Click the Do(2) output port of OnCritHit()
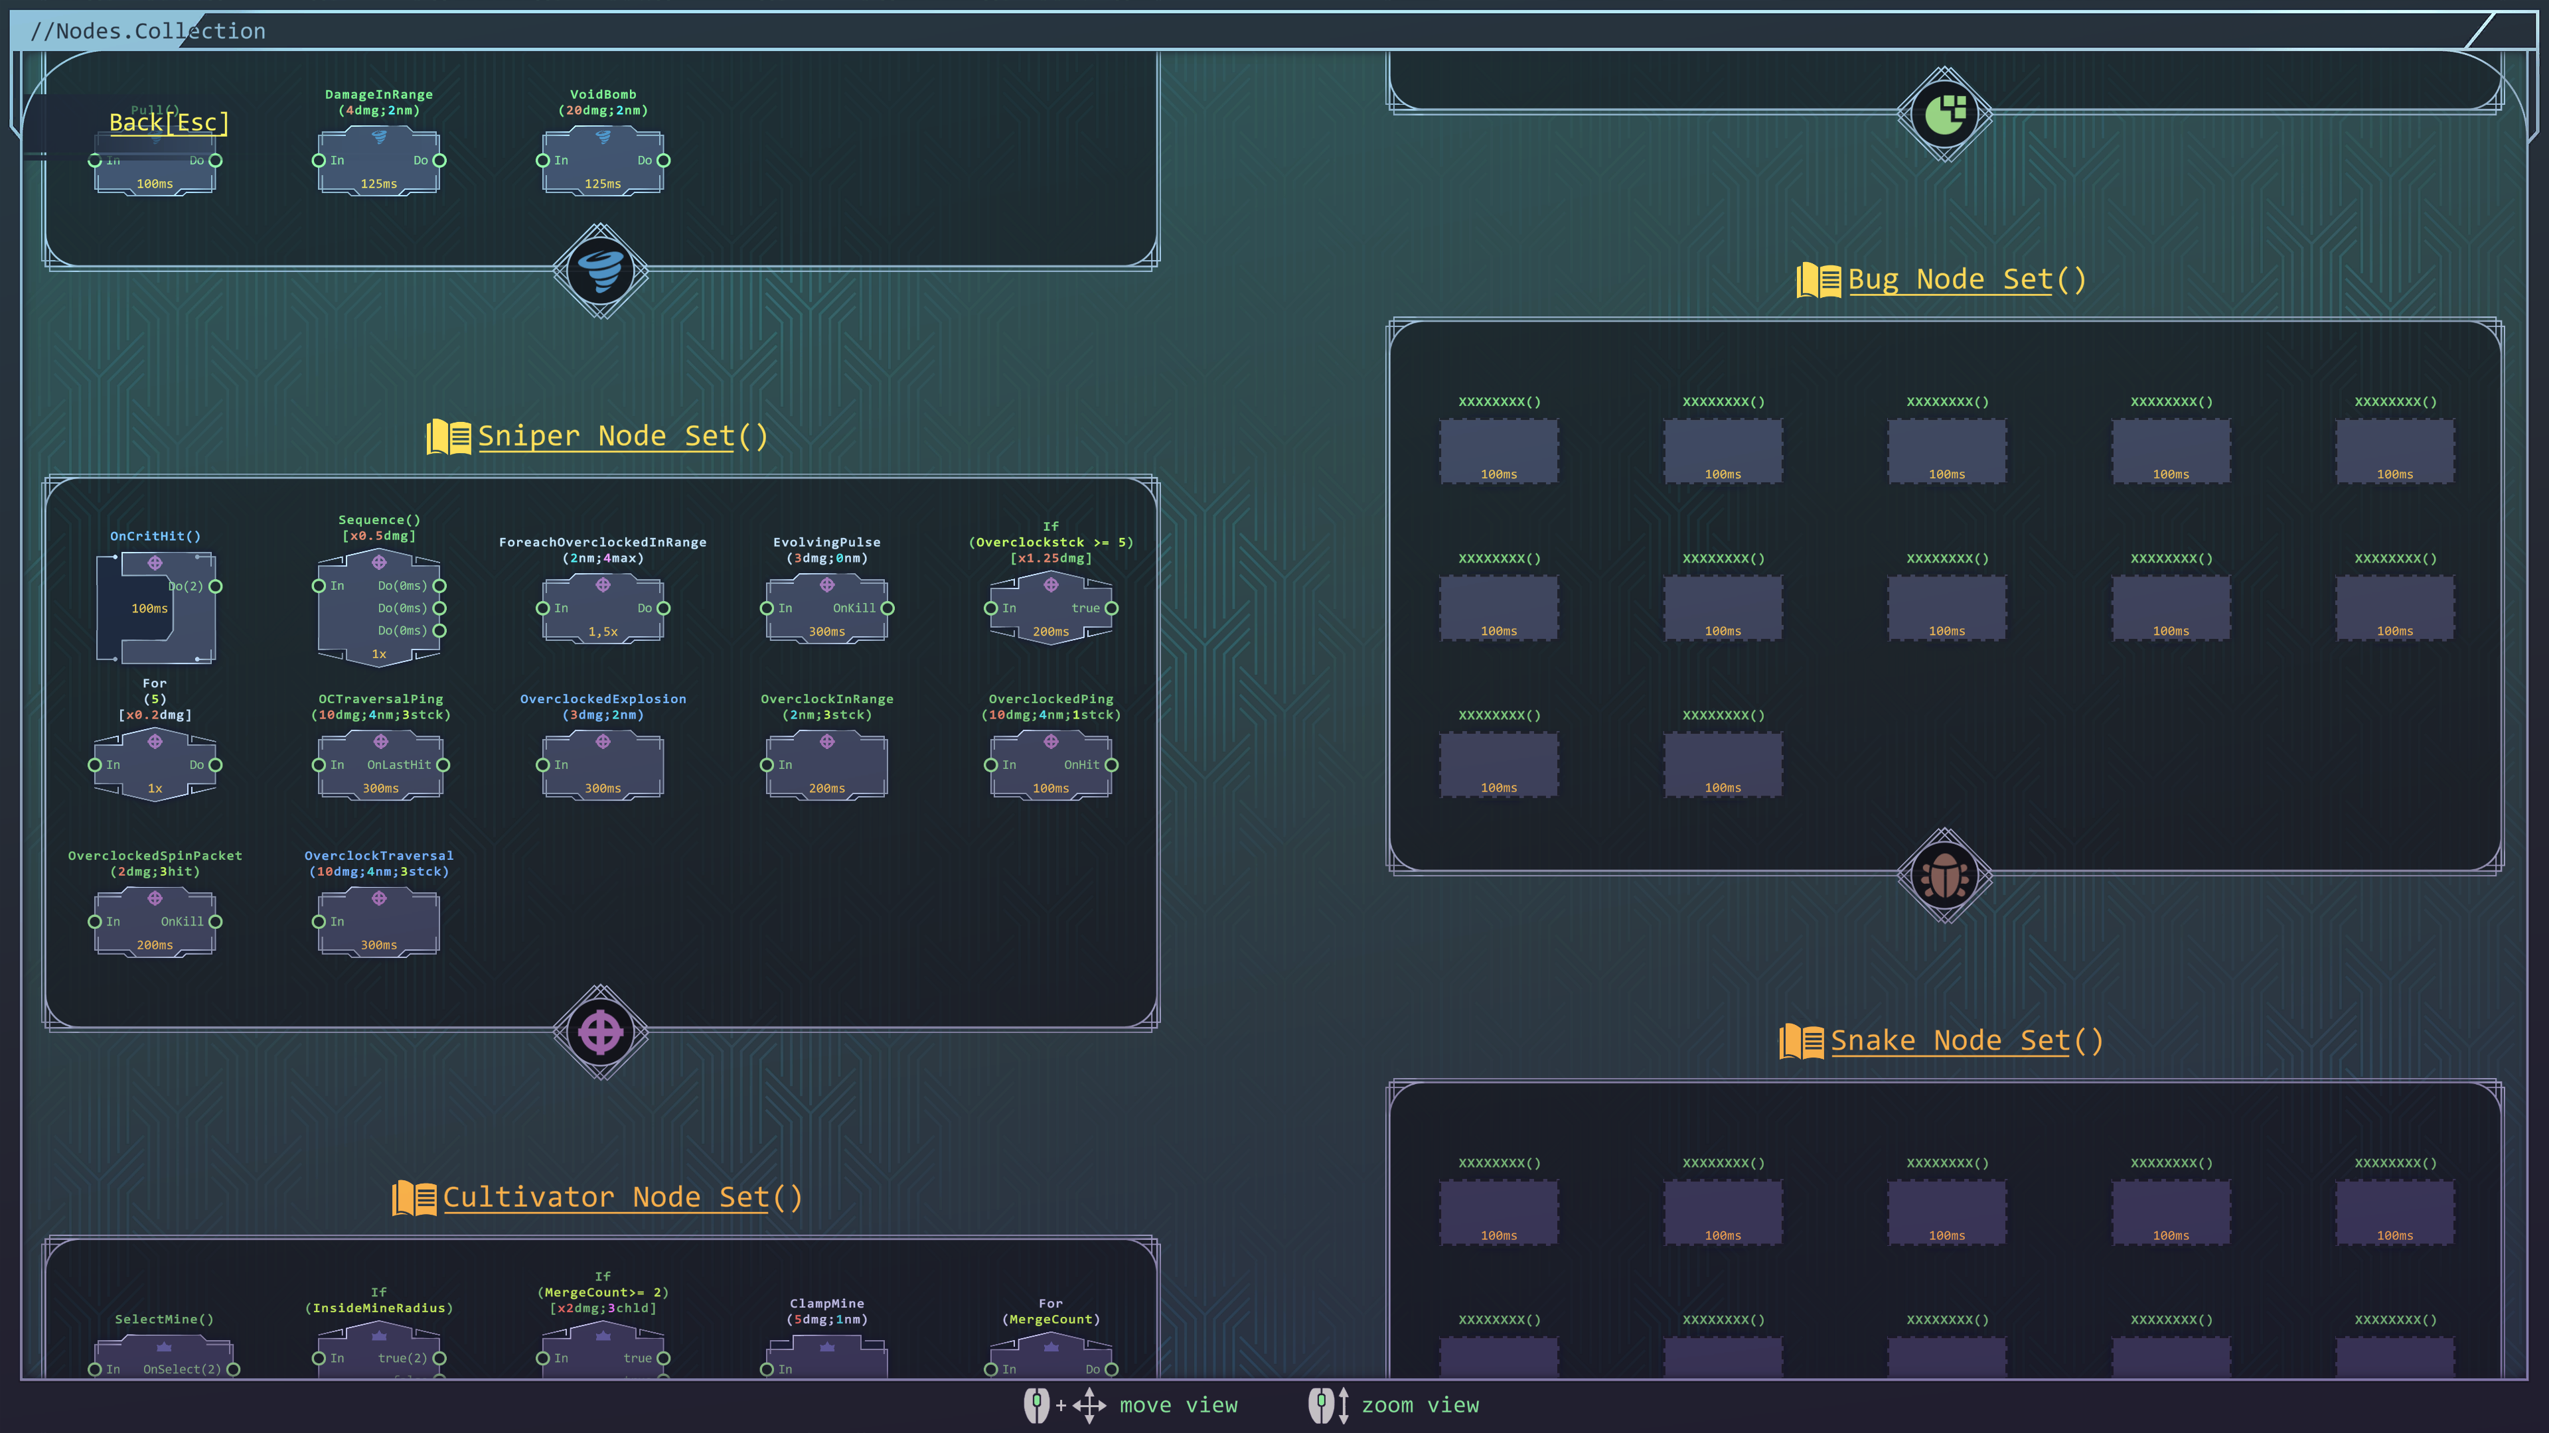Screen dimensions: 2549x1433 (216, 586)
